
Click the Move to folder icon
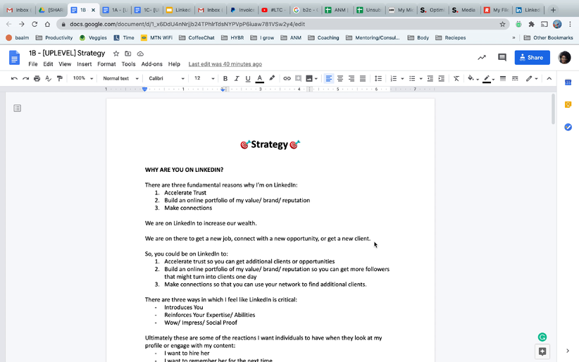pyautogui.click(x=127, y=54)
